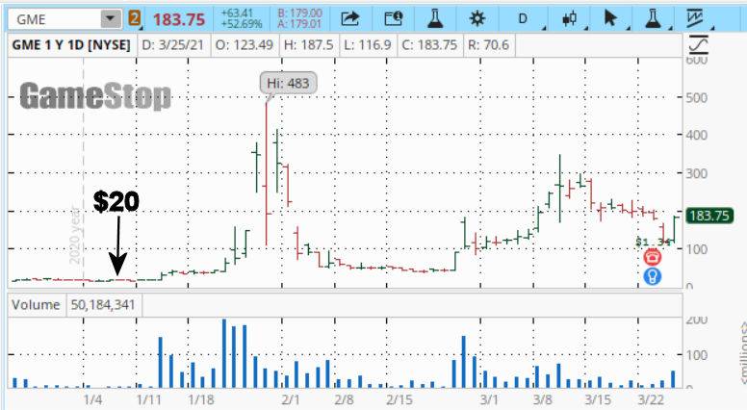Click the chart line studies icon at toolbar end
The width and height of the screenshot is (747, 410).
pyautogui.click(x=695, y=19)
